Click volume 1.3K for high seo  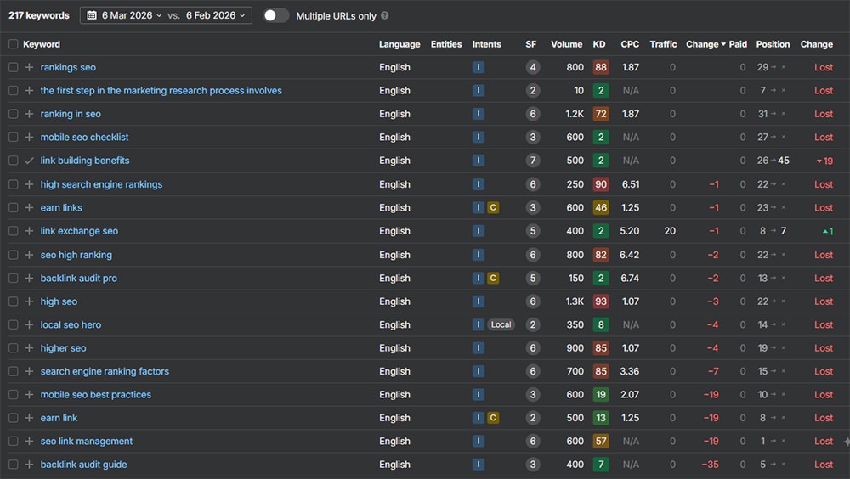click(575, 301)
